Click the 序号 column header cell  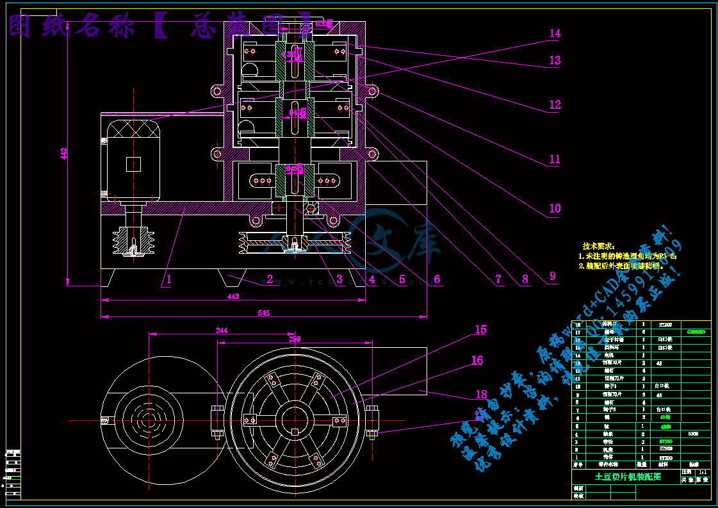tap(578, 465)
